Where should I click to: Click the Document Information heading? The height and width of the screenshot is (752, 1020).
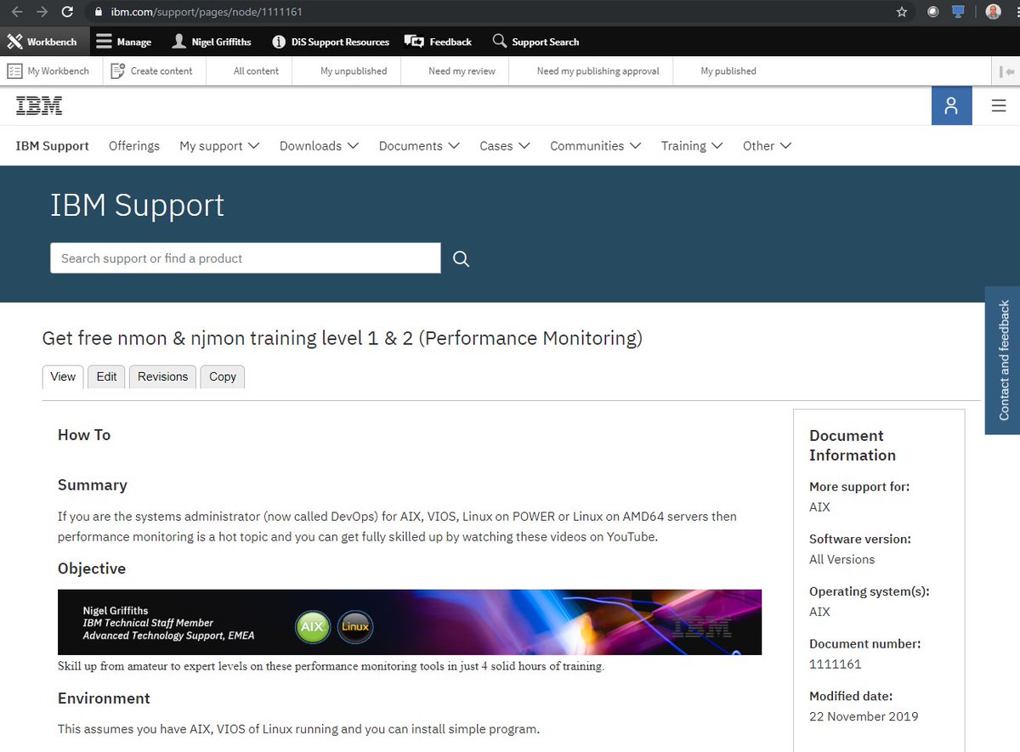pos(853,445)
